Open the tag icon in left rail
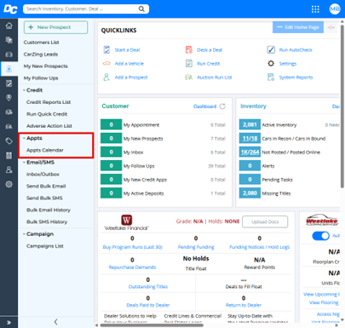The width and height of the screenshot is (345, 328). click(x=9, y=141)
